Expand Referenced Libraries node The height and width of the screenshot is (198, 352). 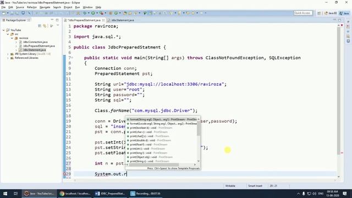8,58
